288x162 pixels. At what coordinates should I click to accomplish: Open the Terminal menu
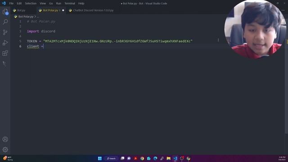70,3
